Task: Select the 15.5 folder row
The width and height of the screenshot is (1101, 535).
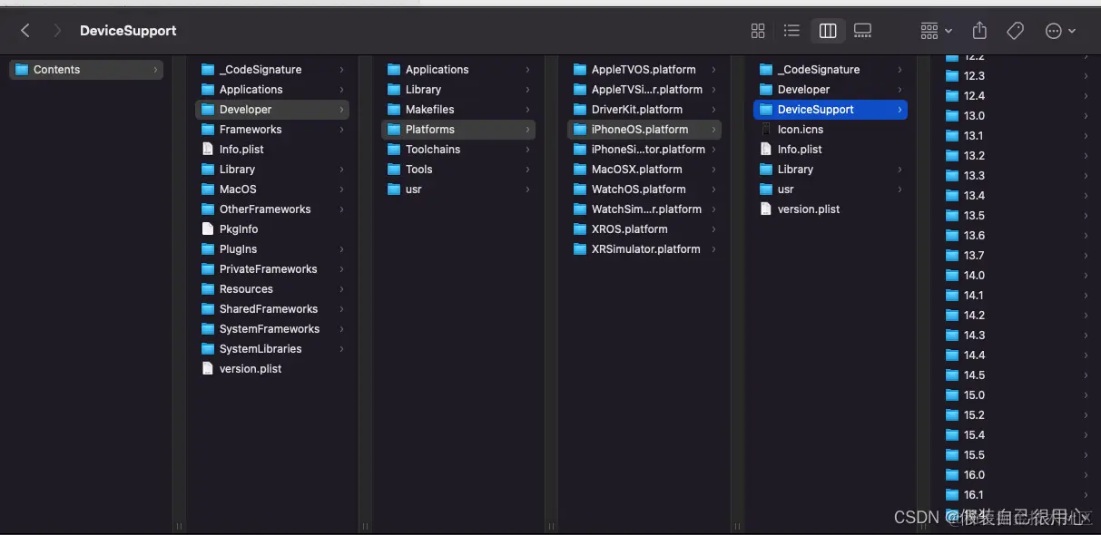Action: 1017,455
